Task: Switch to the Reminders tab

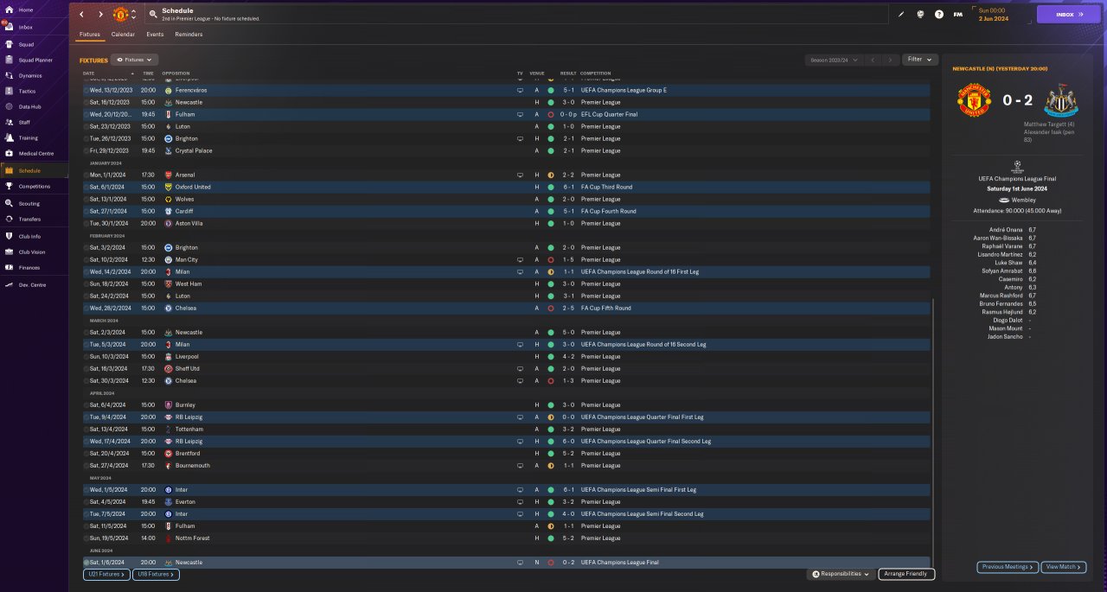Action: click(x=189, y=35)
